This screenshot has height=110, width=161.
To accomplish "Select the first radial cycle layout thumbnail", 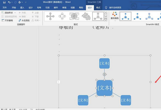I will [x=50, y=16].
